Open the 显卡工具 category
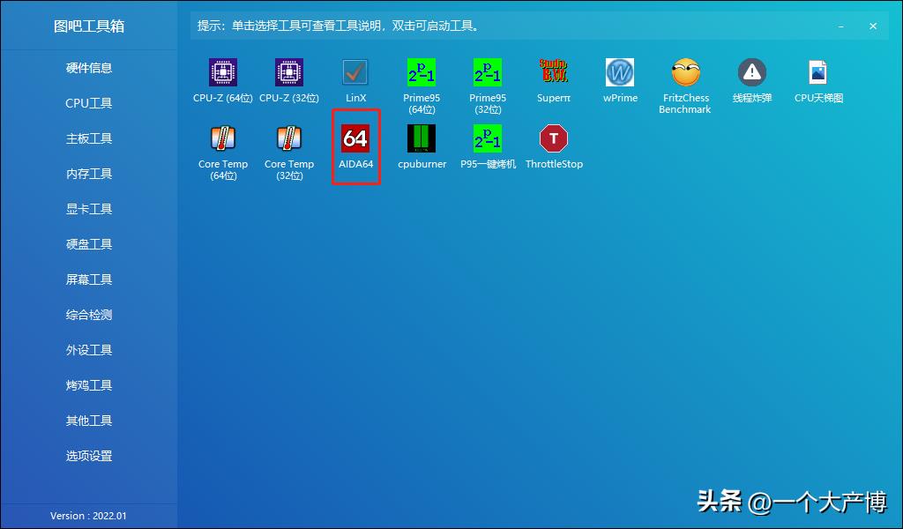Screen dimensions: 903x529 (89, 209)
